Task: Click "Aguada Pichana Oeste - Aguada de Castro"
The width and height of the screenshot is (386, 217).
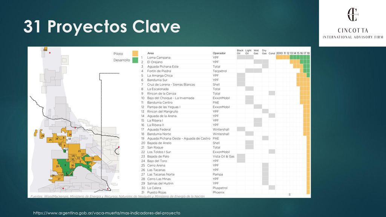Action: (179, 139)
